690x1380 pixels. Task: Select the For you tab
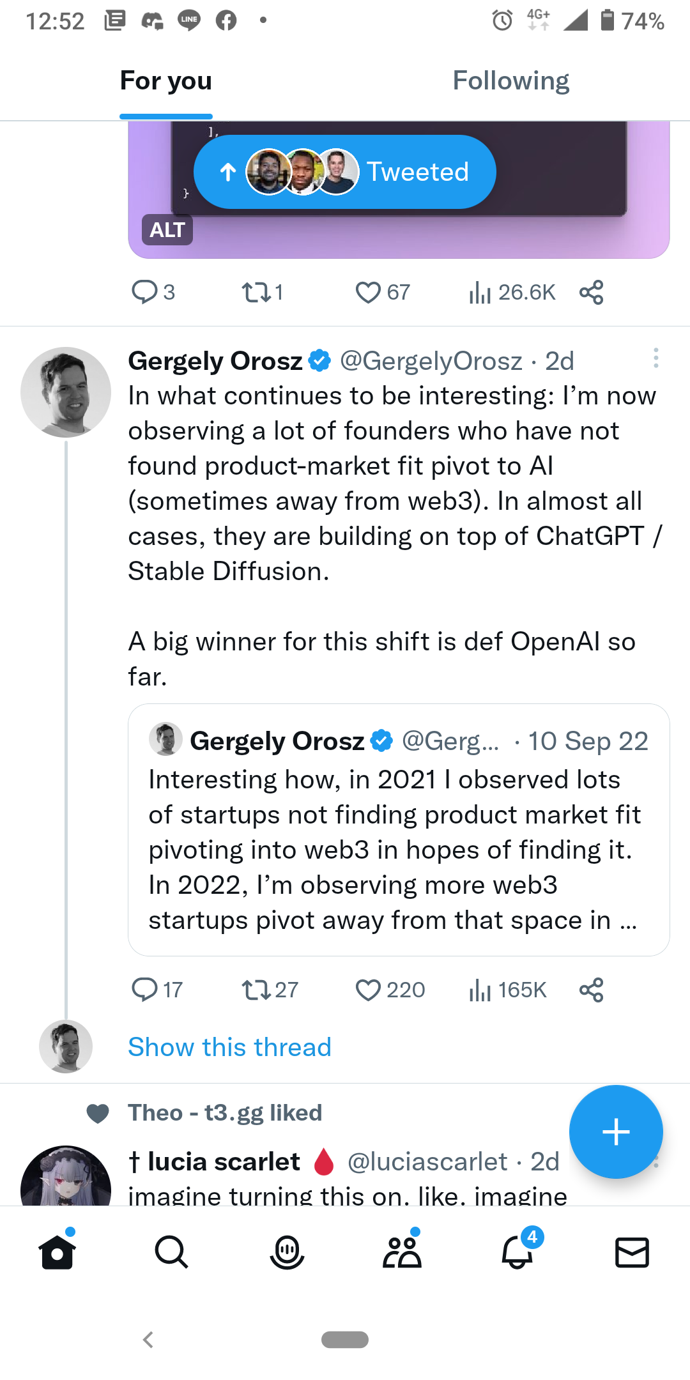[x=166, y=81]
